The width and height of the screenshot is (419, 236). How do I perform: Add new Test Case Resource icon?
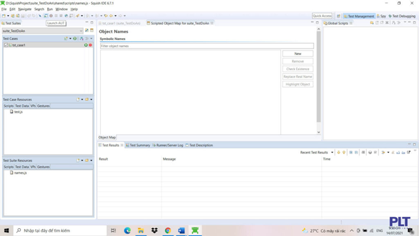click(78, 100)
